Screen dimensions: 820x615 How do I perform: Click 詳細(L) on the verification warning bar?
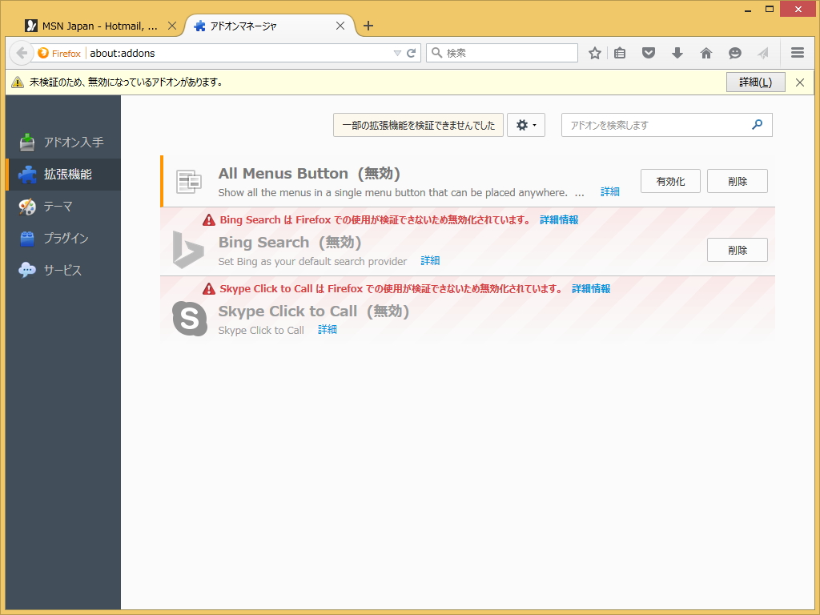click(756, 82)
